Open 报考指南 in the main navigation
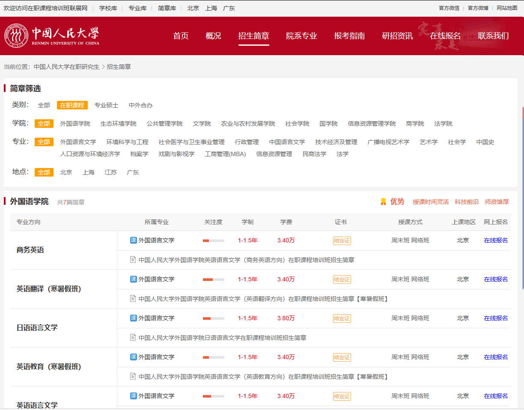 (349, 36)
